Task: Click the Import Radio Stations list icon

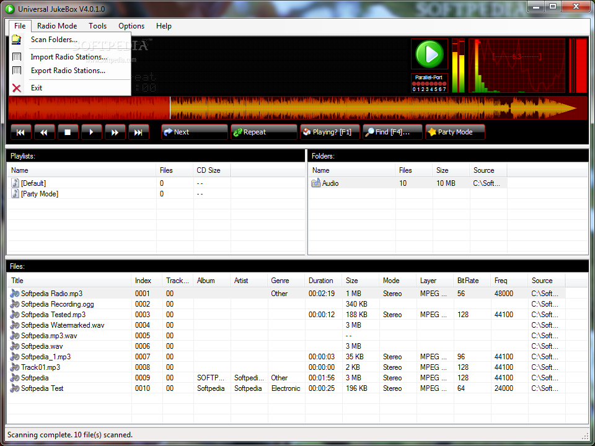Action: pyautogui.click(x=17, y=57)
